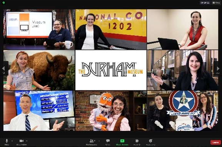This screenshot has width=222, height=147.
Task: Select the orange puppet video tile
Action: point(111,111)
